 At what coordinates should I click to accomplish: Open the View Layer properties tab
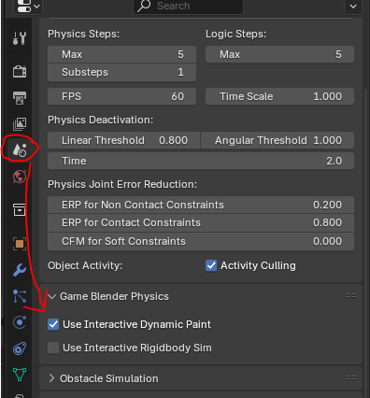(20, 124)
